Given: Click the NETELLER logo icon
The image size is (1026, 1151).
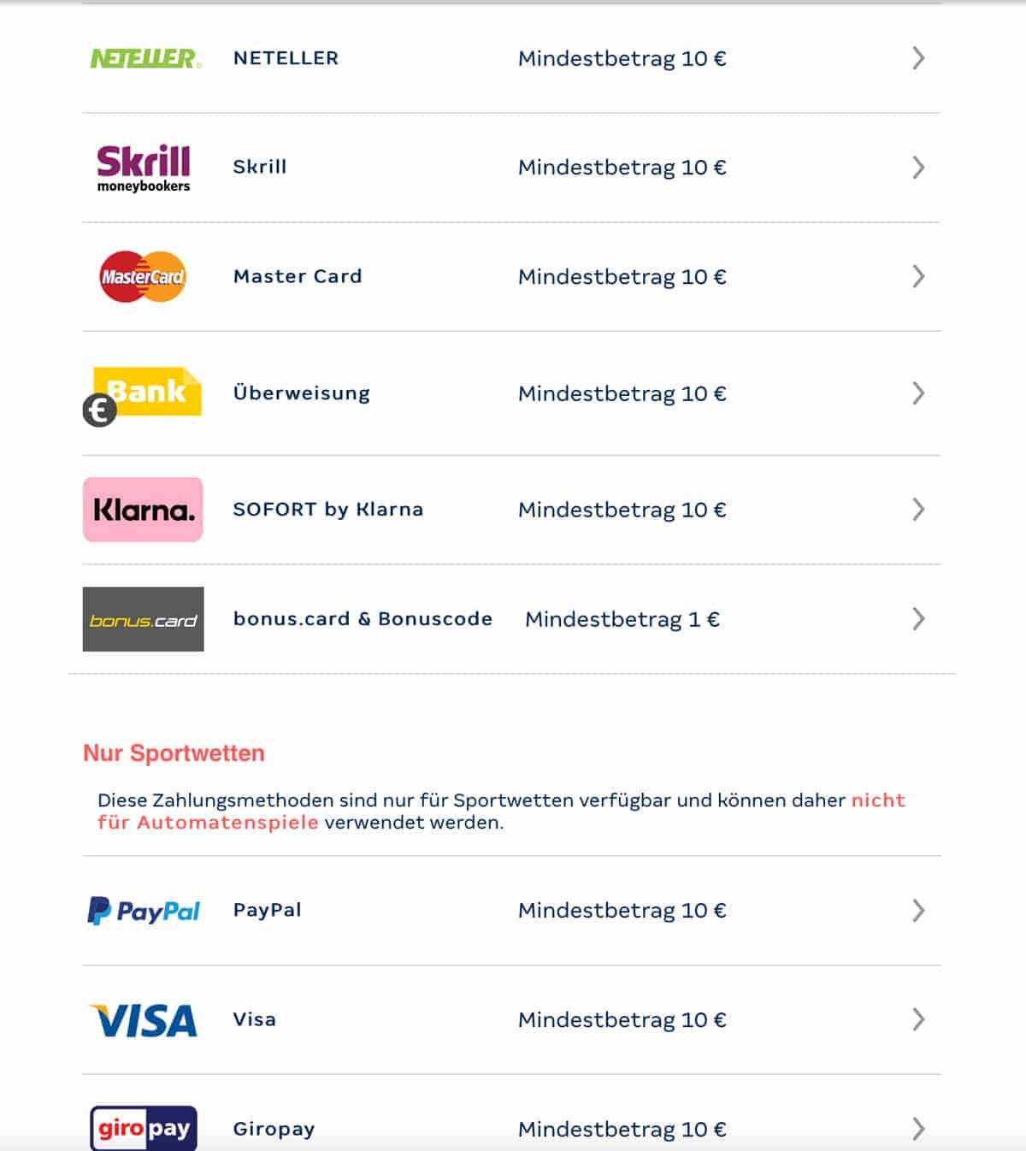Looking at the screenshot, I should click(x=145, y=58).
